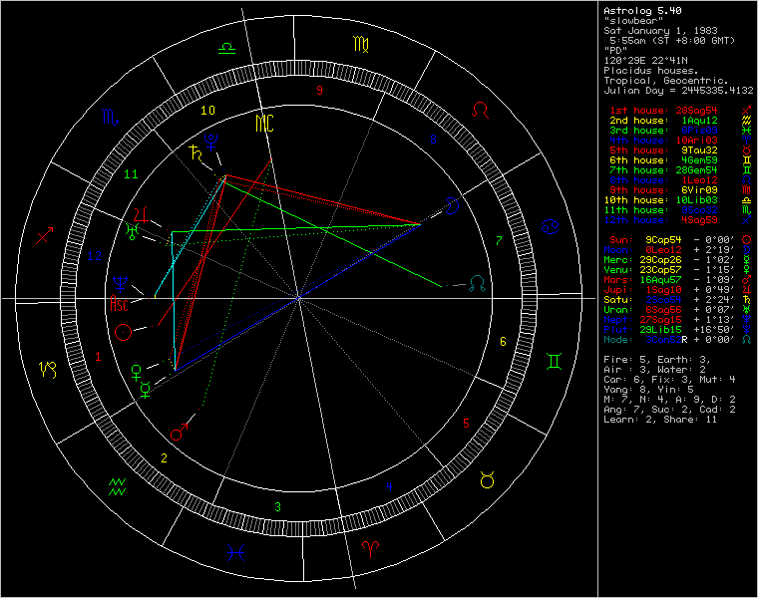Click the Saturn symbol in the chart
The width and height of the screenshot is (758, 598).
(x=195, y=152)
